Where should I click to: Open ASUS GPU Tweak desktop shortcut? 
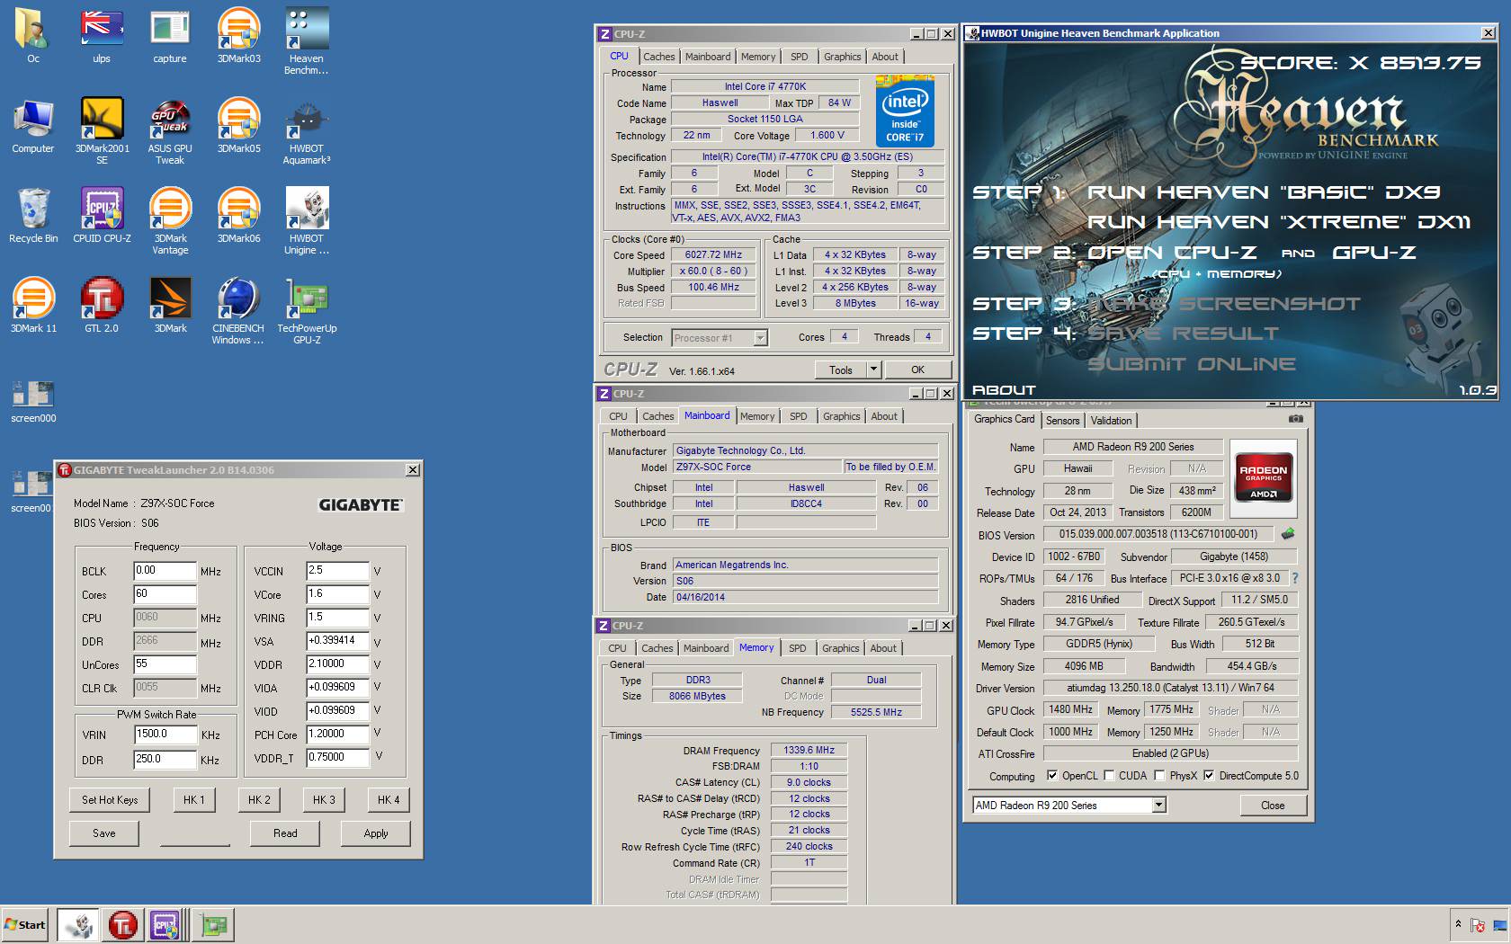point(170,131)
